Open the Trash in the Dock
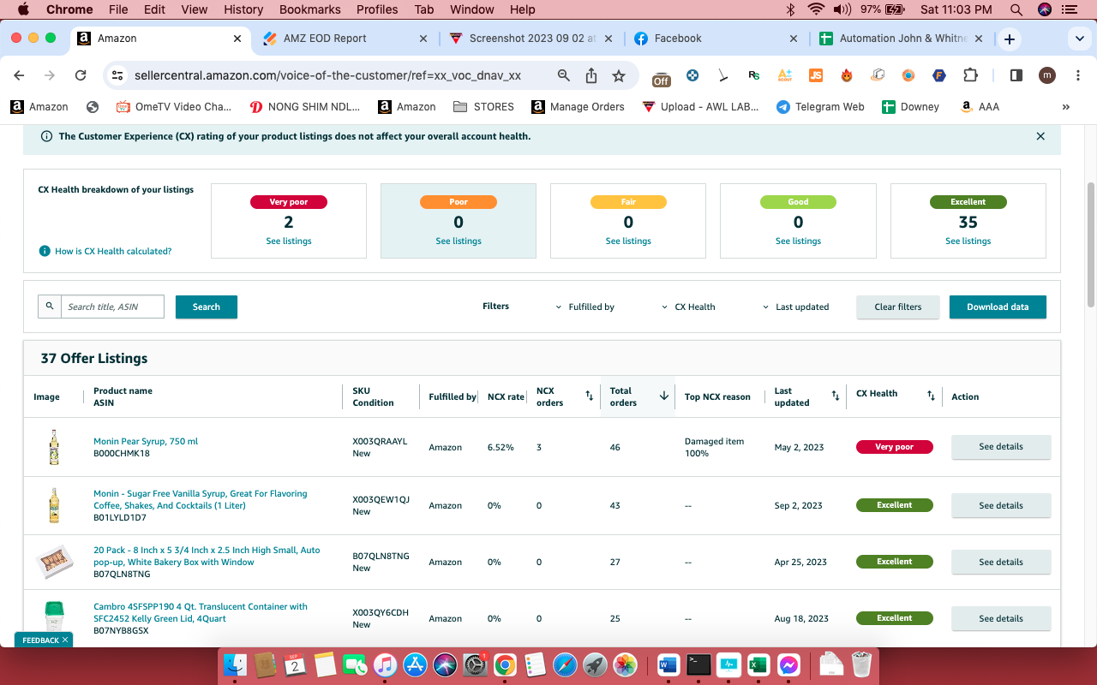 (x=861, y=664)
